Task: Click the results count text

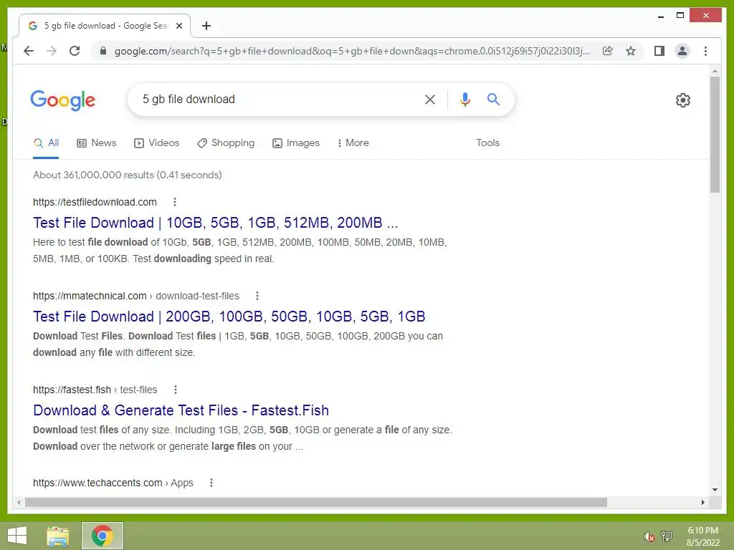Action: pyautogui.click(x=128, y=175)
